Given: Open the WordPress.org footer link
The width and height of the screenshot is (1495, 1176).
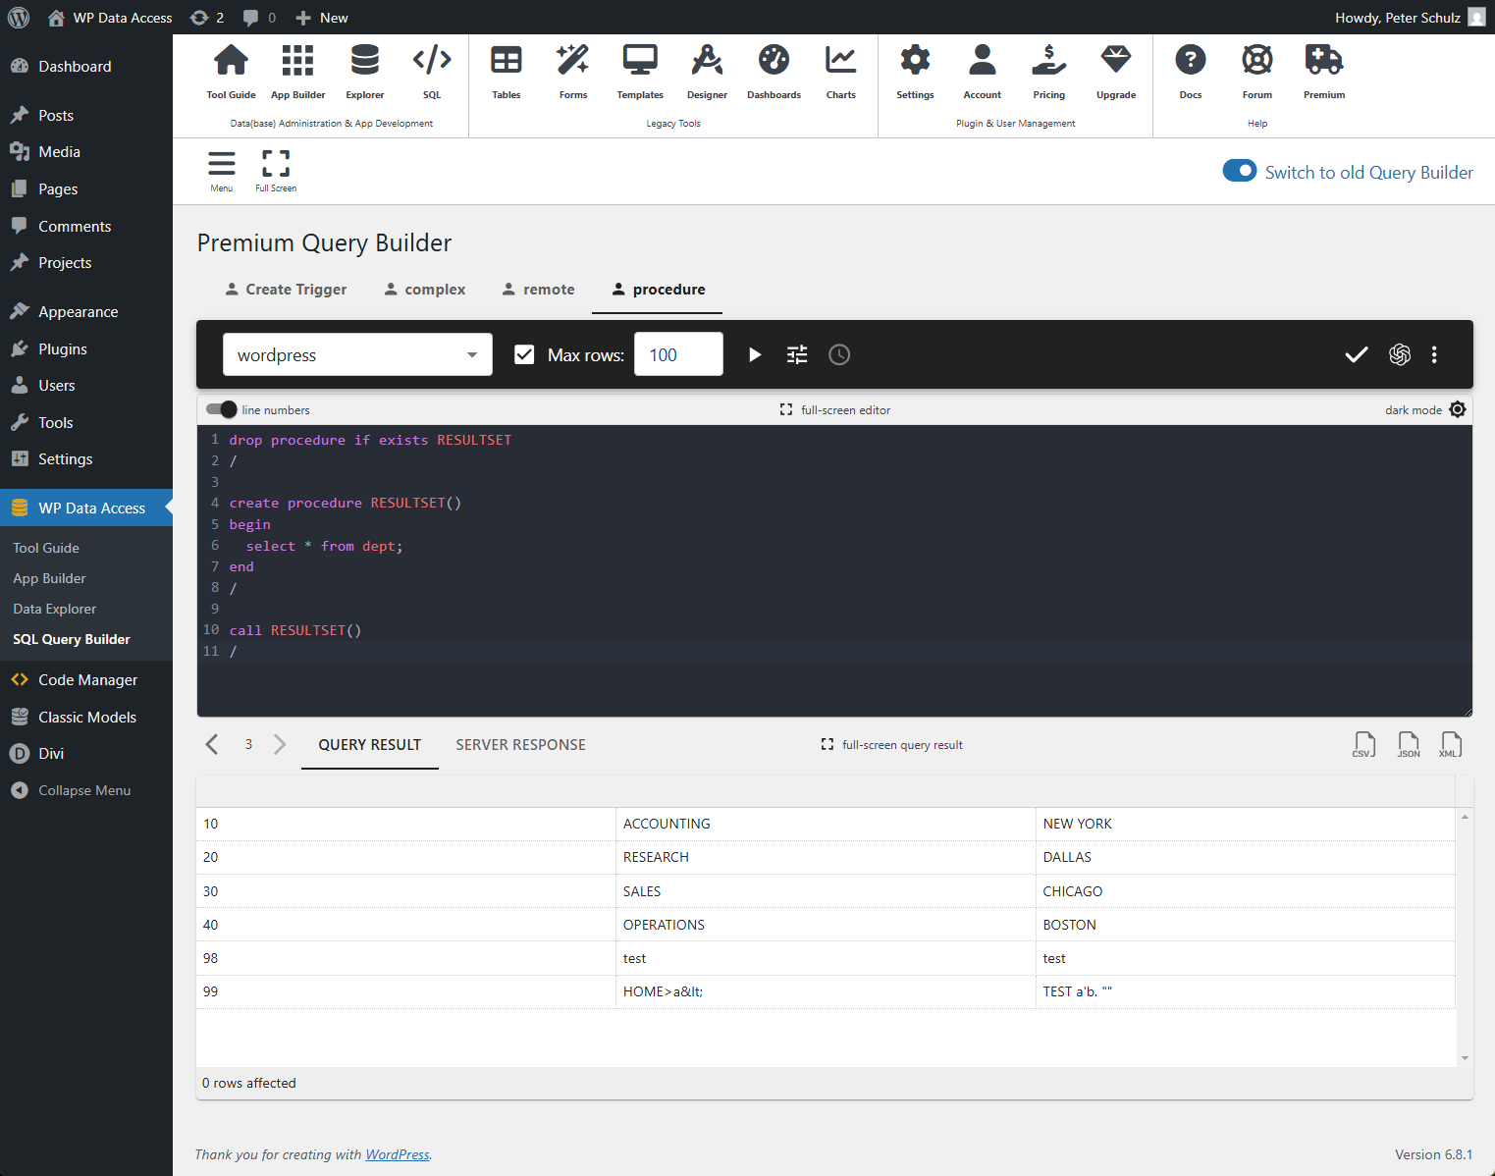Looking at the screenshot, I should point(398,1154).
